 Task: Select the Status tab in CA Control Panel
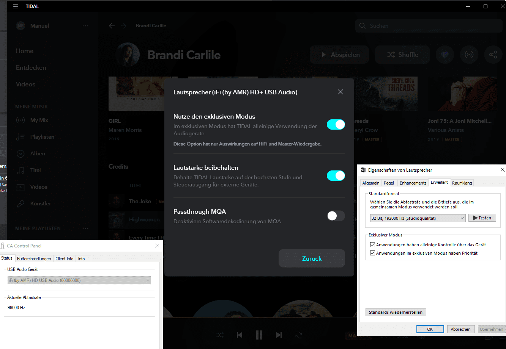coord(7,258)
